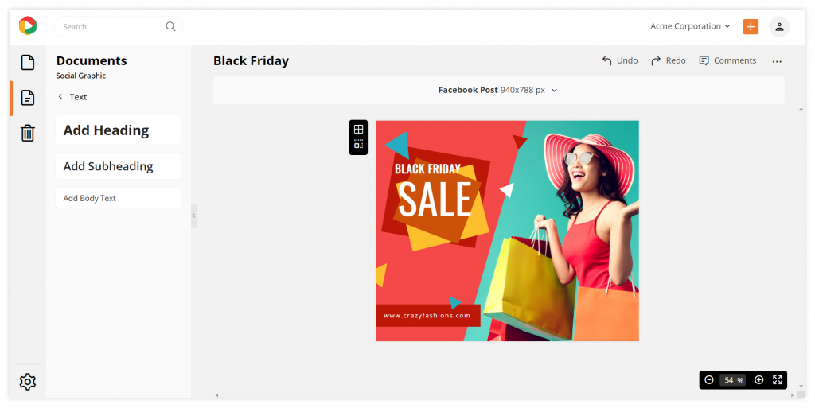Click the orange plus create button

750,26
